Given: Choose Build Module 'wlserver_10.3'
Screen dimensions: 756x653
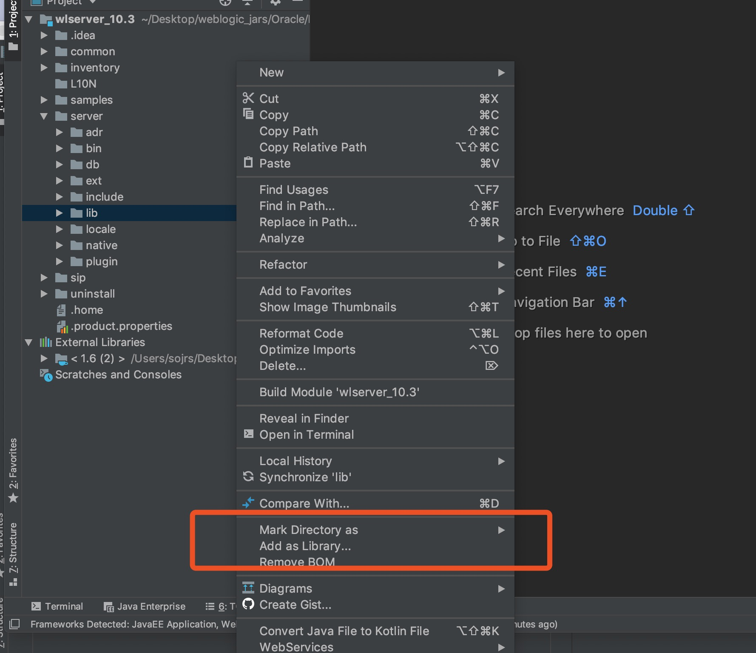Looking at the screenshot, I should (x=375, y=392).
